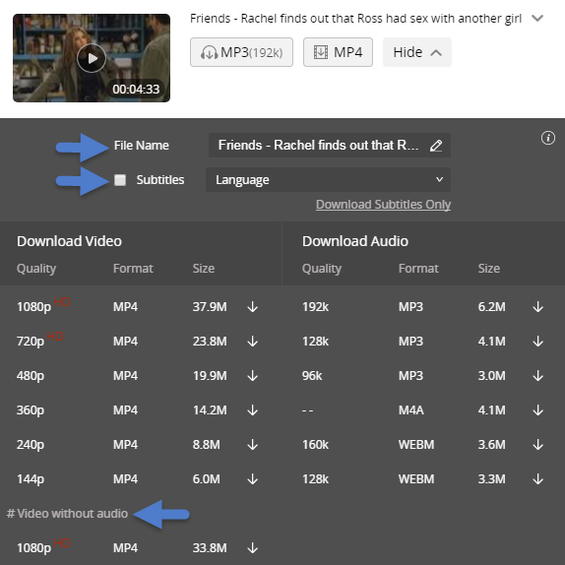Viewport: 565px width, 565px height.
Task: Download the 1080p 37.9M MP4 video
Action: point(253,307)
